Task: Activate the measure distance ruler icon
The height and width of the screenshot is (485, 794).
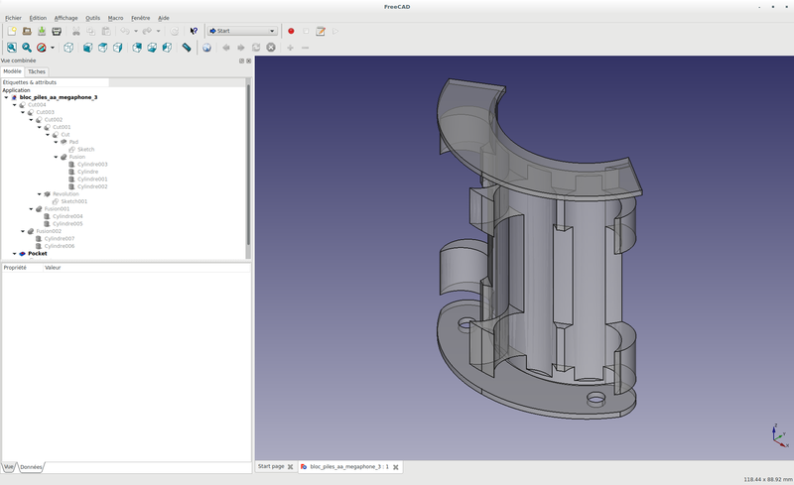Action: tap(187, 48)
